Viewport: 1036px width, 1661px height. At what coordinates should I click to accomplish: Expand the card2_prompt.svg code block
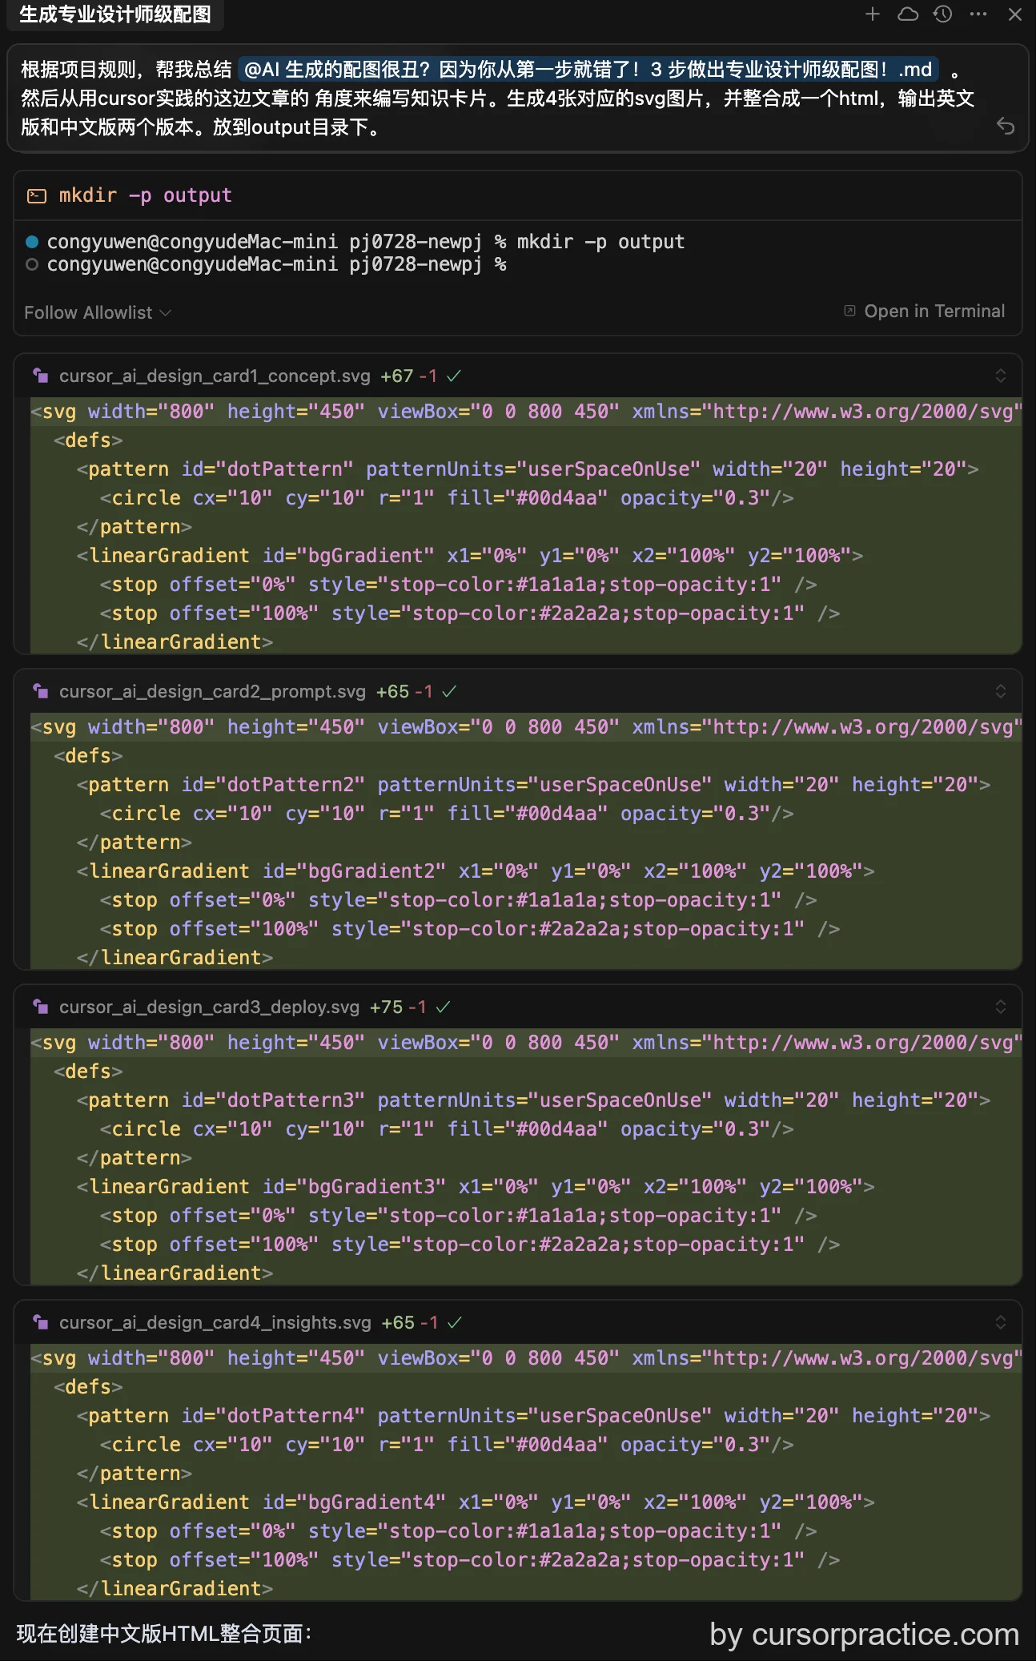[x=1001, y=691]
